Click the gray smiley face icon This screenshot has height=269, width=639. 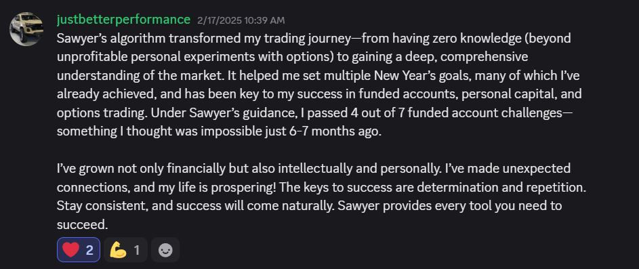coord(165,250)
